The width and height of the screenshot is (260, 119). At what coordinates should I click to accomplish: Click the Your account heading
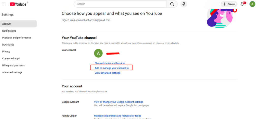(x=72, y=86)
